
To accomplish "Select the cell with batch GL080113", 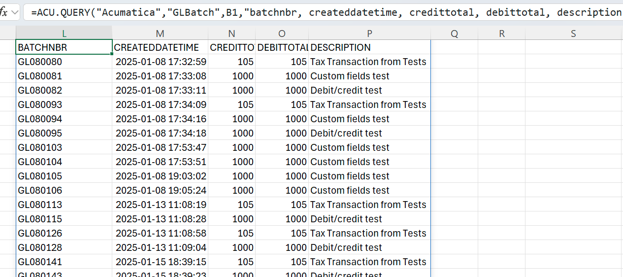I will coord(64,205).
